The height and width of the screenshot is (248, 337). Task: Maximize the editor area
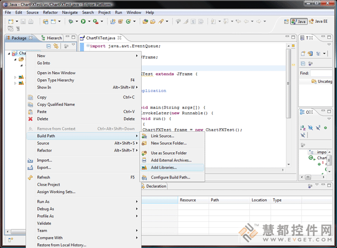click(293, 37)
